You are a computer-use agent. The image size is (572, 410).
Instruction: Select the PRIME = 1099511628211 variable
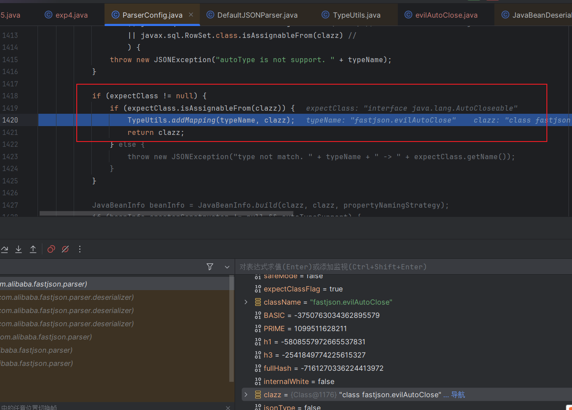(301, 328)
